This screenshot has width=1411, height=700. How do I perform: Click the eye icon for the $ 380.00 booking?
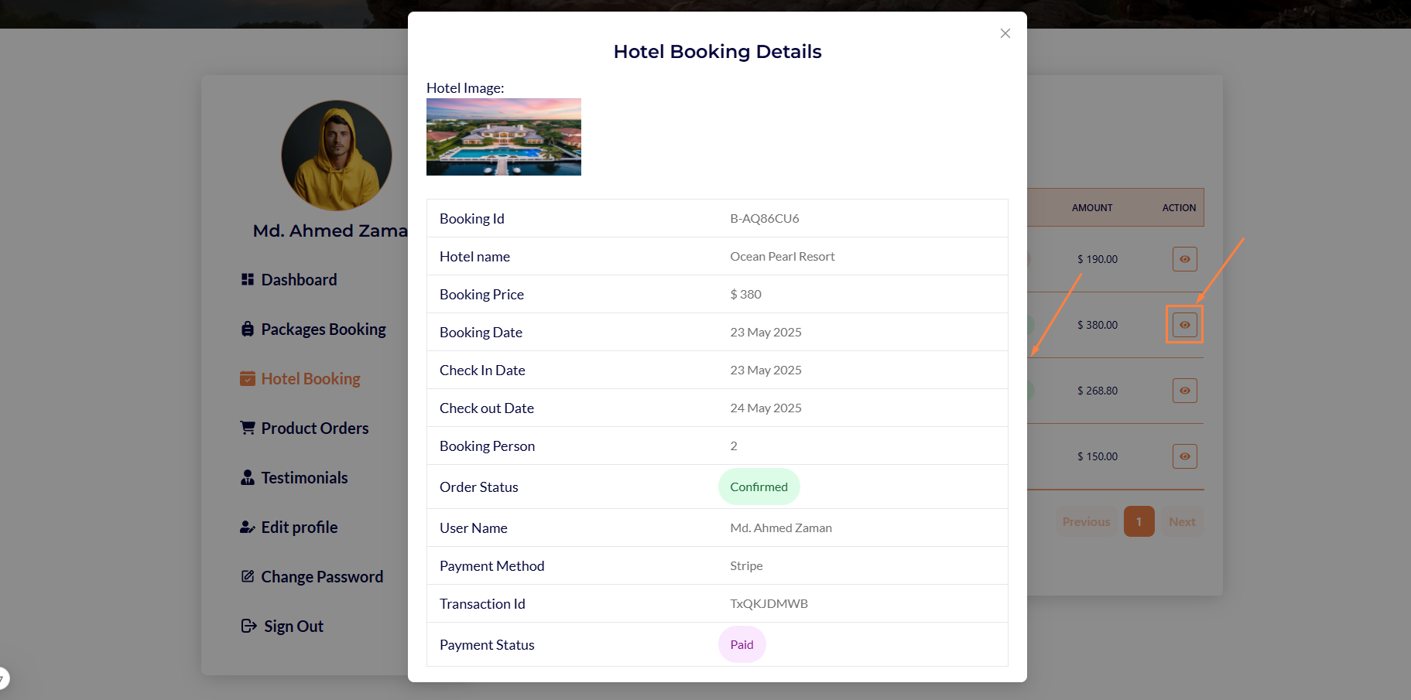1184,325
